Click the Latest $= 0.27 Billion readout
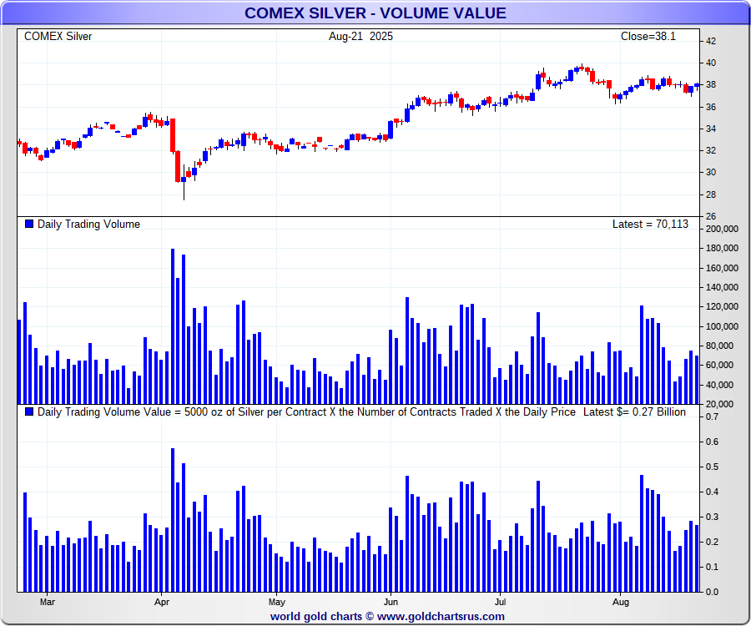The width and height of the screenshot is (751, 626). tap(634, 411)
